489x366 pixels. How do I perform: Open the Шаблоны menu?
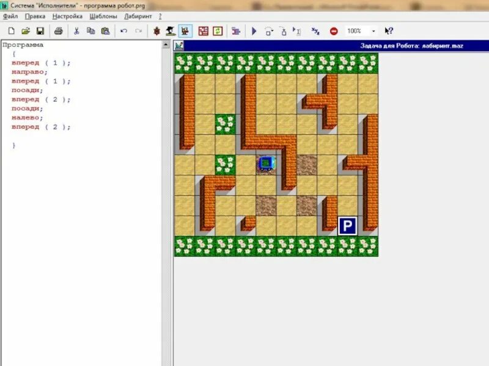(x=103, y=16)
